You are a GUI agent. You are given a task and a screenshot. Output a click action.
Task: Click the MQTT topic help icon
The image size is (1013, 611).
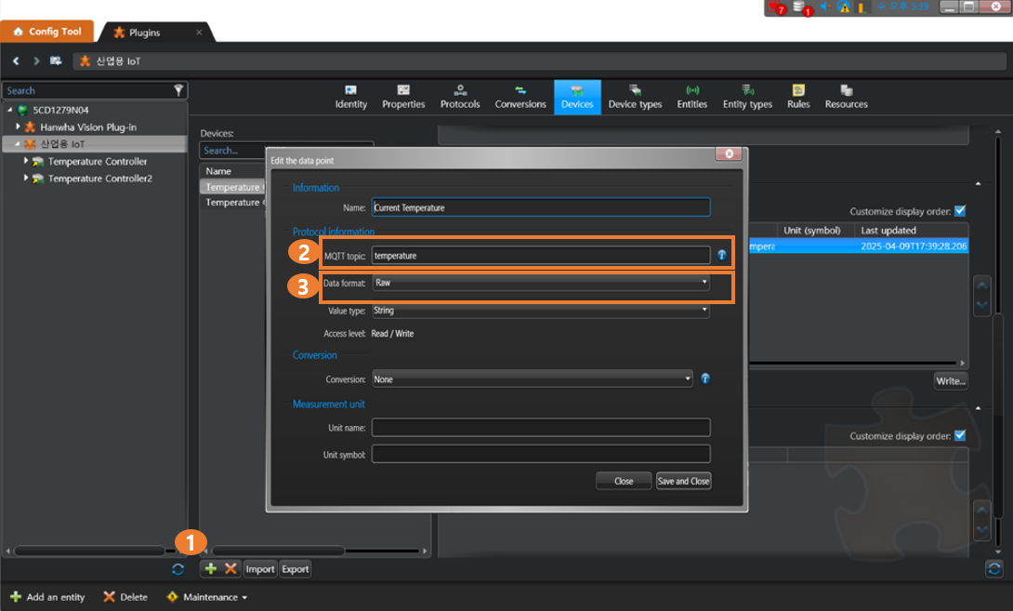[722, 255]
